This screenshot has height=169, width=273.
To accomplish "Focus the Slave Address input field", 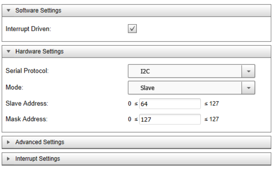I will click(x=170, y=104).
